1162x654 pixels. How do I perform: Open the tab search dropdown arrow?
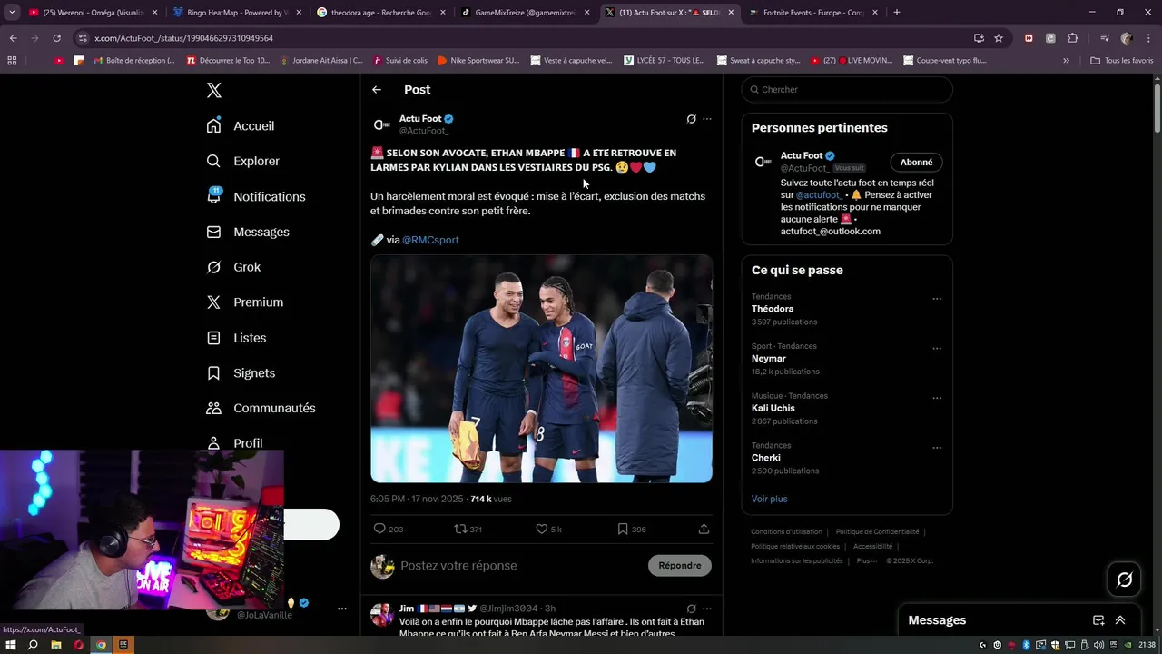(12, 13)
